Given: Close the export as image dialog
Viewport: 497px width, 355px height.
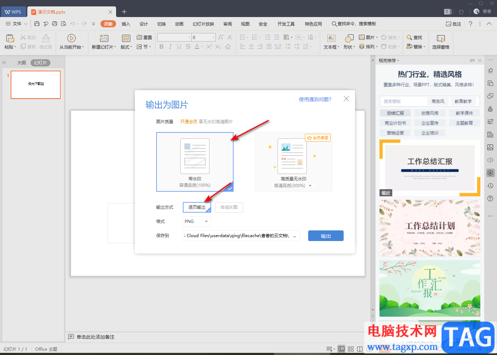Looking at the screenshot, I should click(346, 99).
